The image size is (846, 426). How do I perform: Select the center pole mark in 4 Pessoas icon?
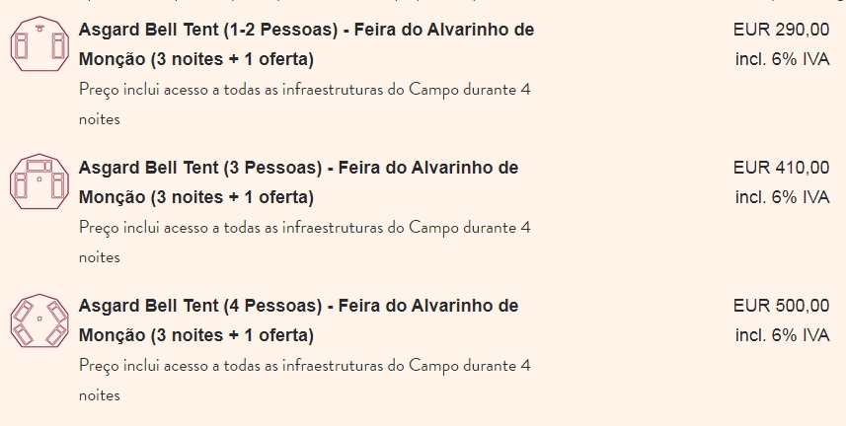(x=39, y=319)
